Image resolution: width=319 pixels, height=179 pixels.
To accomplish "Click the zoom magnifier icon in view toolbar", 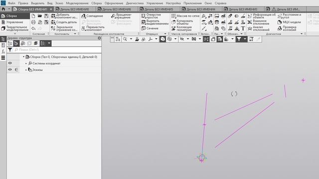I will click(x=125, y=39).
